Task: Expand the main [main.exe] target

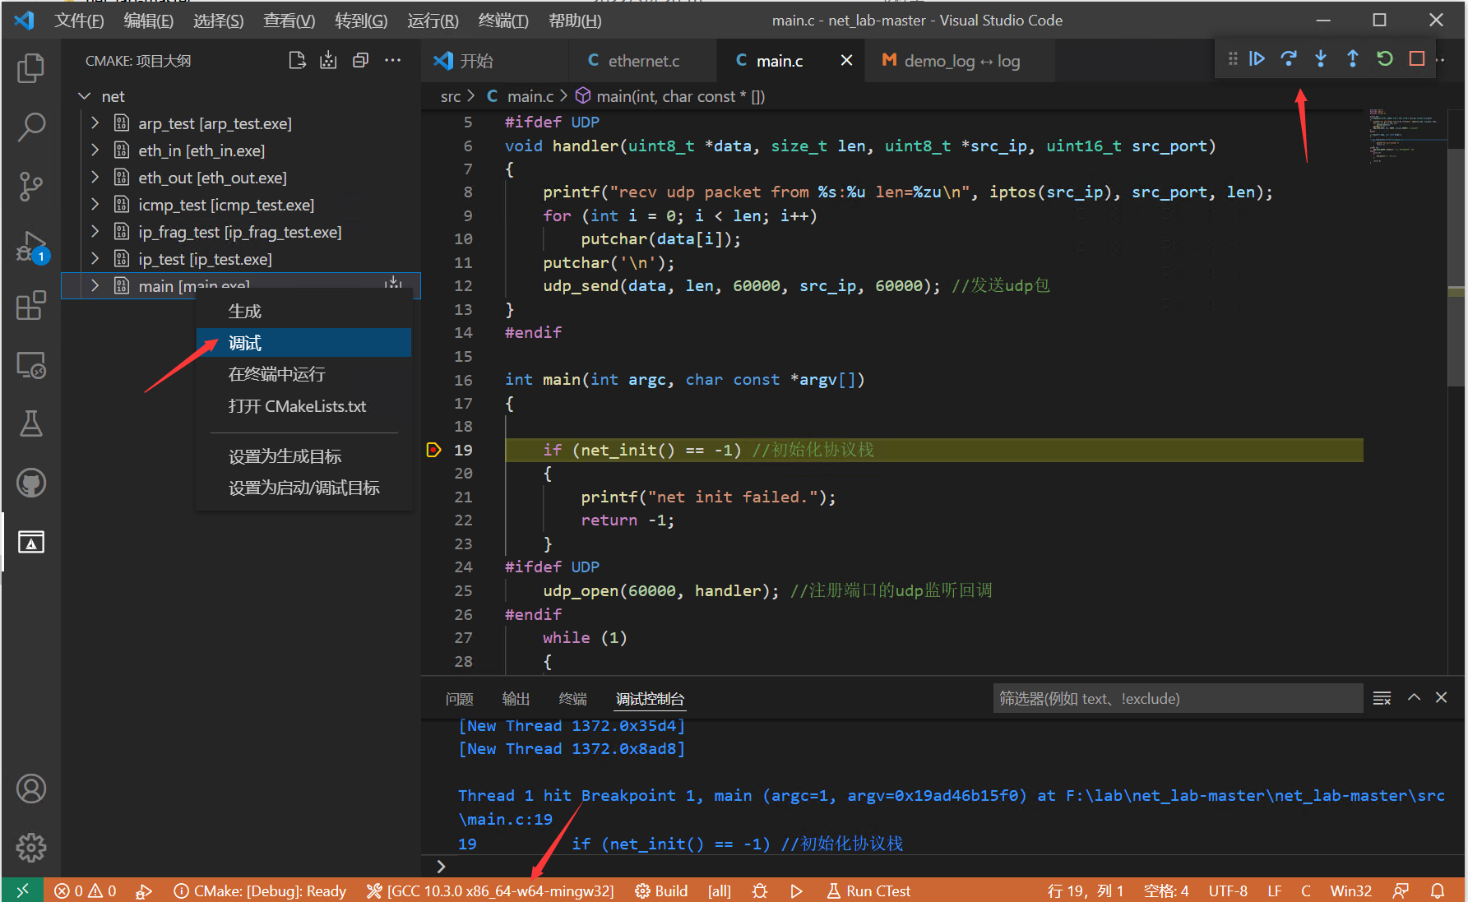Action: [x=95, y=286]
